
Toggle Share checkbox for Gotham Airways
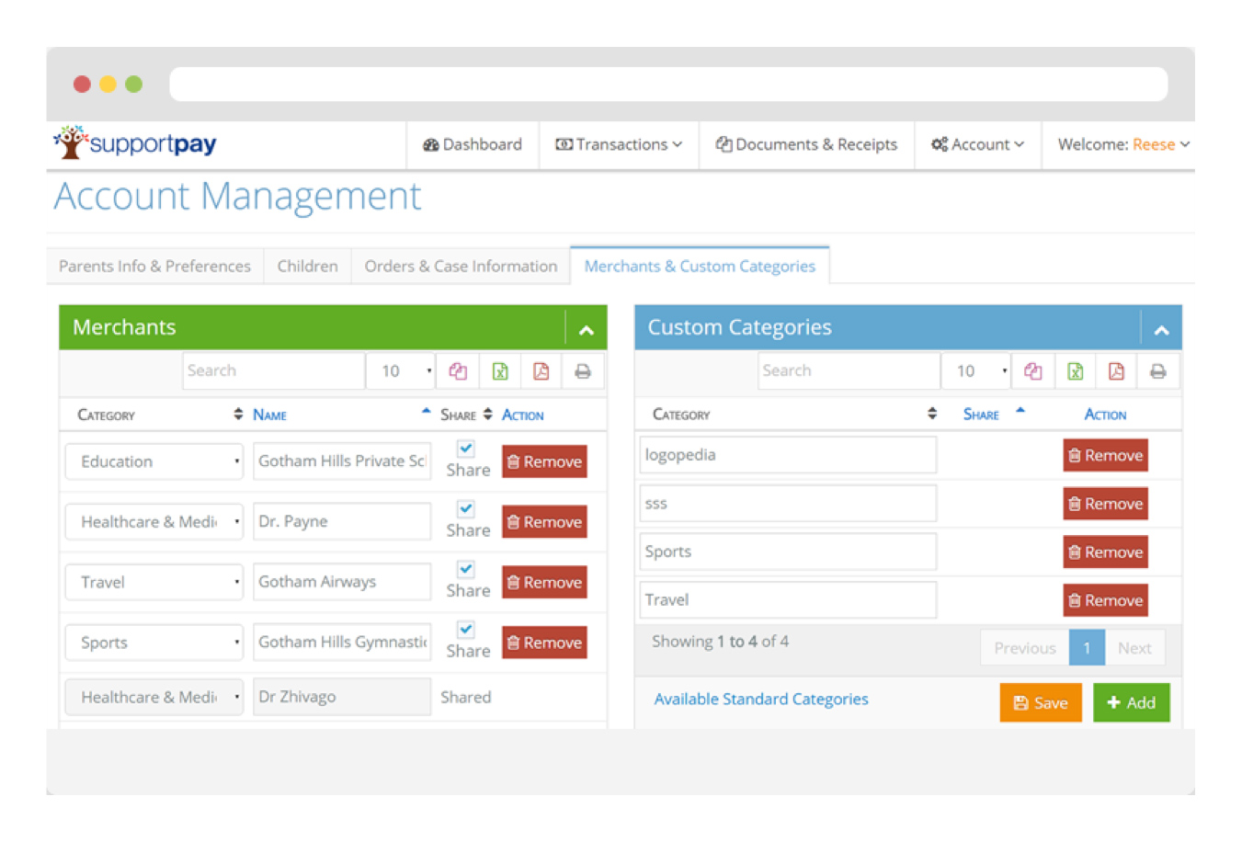[x=466, y=569]
